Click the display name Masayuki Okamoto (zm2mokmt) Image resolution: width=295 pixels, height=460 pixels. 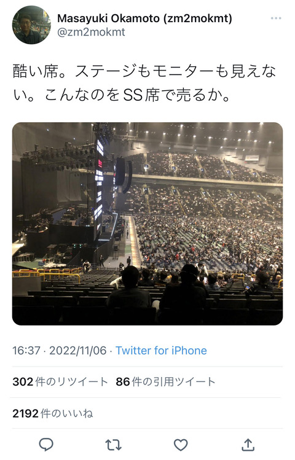tap(144, 18)
